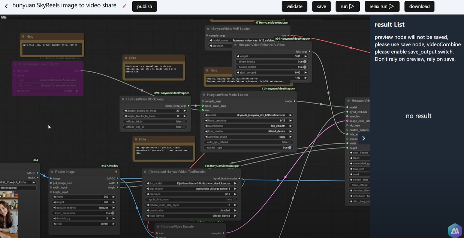The width and height of the screenshot is (464, 238).
Task: Increase the divisible_by value with the right arrow
Action: click(x=114, y=218)
